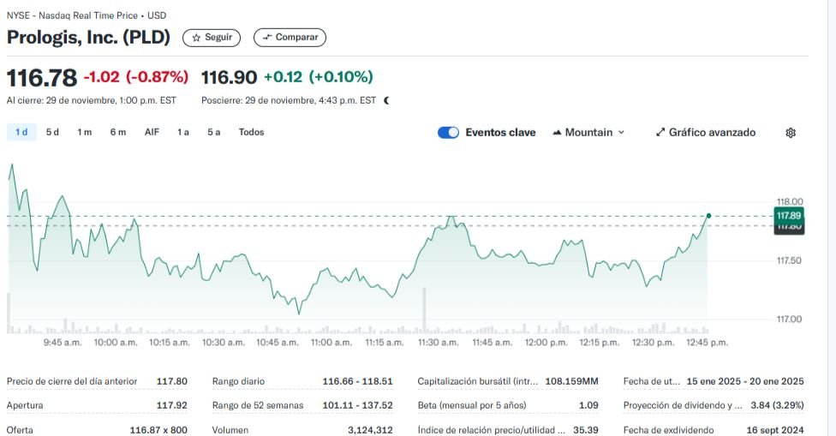
Task: Click the Prologis, Inc. (PLD) title
Action: 88,38
